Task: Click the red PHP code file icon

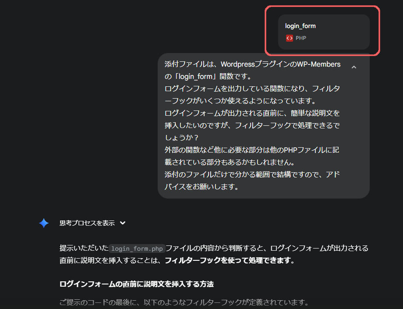Action: [289, 38]
